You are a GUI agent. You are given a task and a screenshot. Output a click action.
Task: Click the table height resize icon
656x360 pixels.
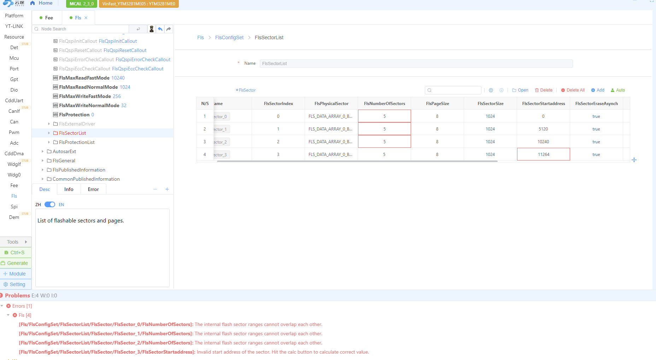tap(634, 160)
